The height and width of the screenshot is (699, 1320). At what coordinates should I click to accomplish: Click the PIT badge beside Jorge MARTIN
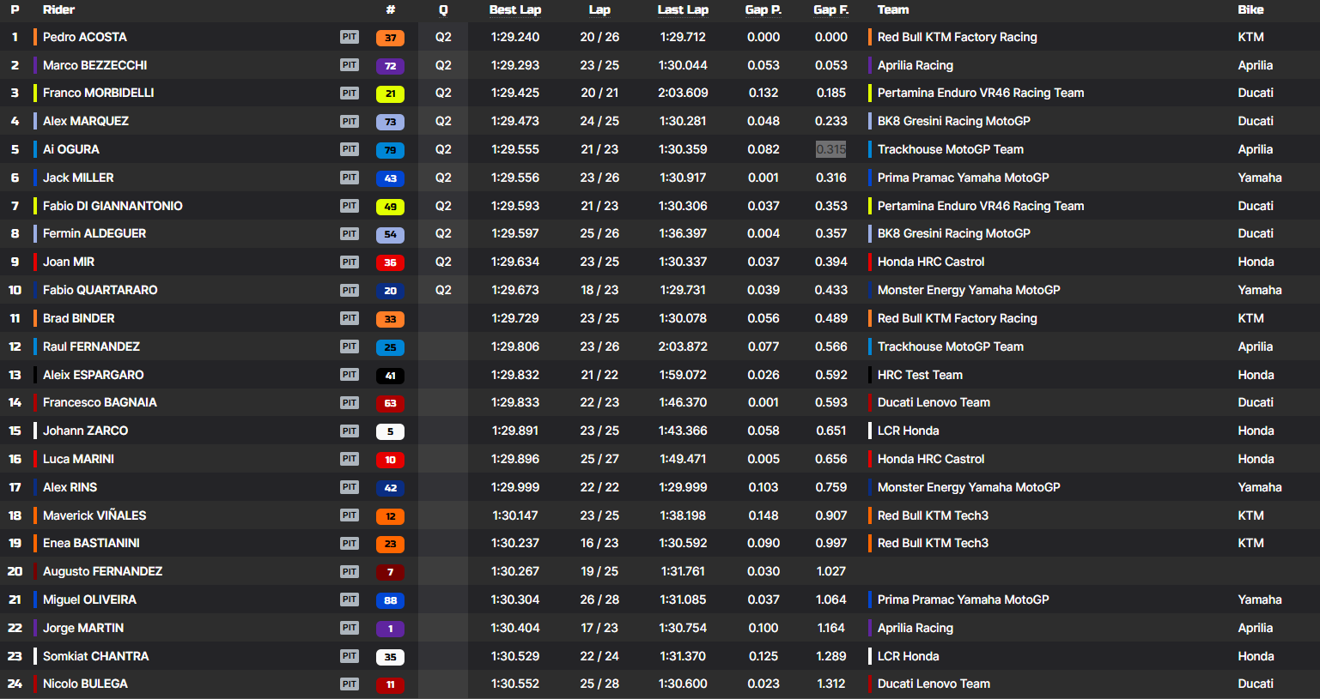point(349,628)
